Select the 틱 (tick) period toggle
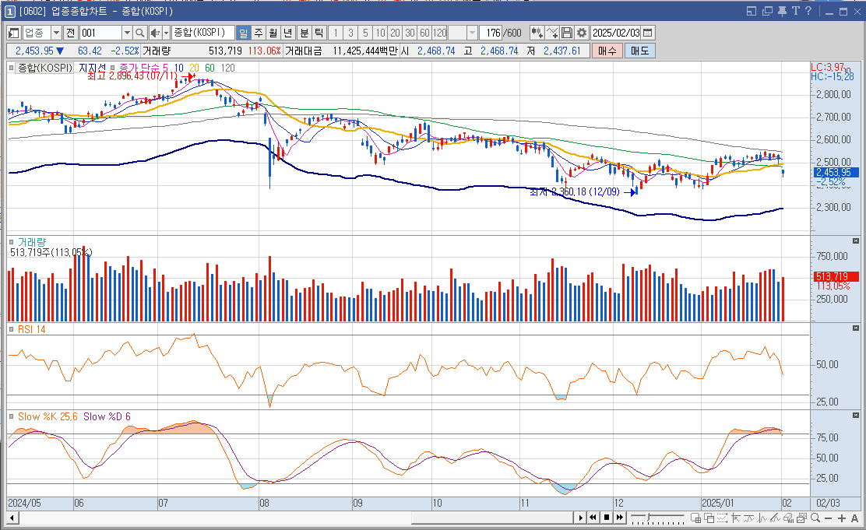Image resolution: width=866 pixels, height=530 pixels. (319, 33)
